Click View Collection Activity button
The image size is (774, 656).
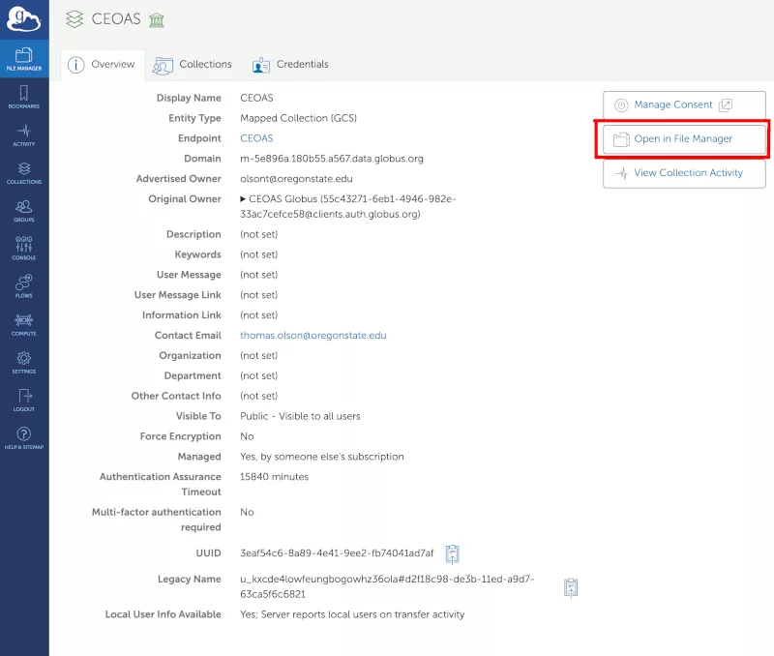(x=684, y=173)
